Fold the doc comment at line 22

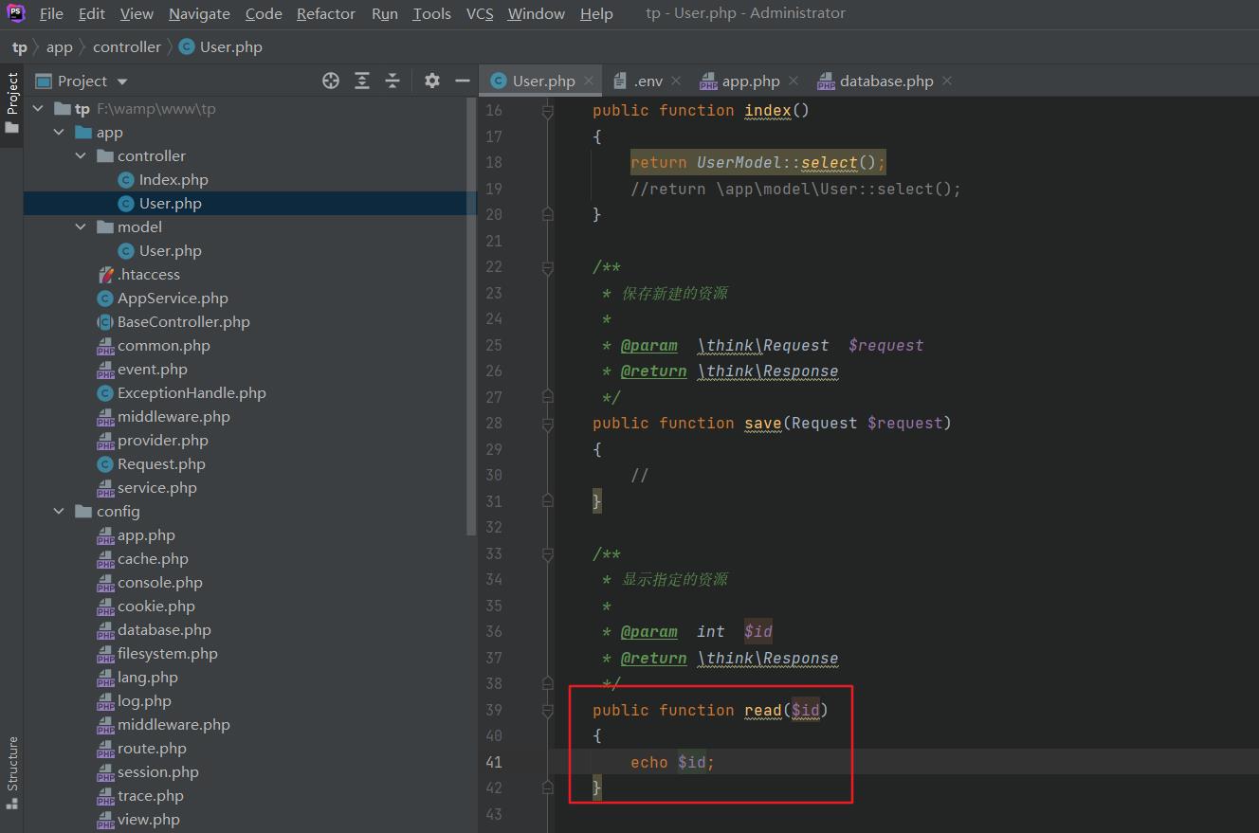(x=547, y=269)
